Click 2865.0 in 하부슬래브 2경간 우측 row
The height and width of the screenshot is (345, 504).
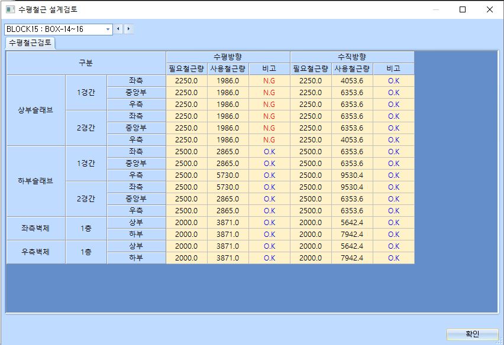coord(228,211)
